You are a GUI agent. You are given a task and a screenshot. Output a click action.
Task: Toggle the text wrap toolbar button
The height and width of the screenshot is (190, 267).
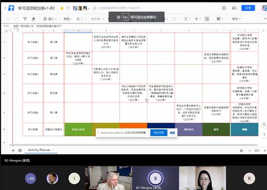click(207, 19)
